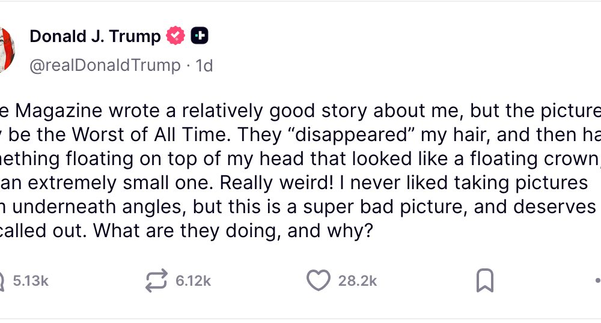Repost this post using the arrows icon

(157, 280)
